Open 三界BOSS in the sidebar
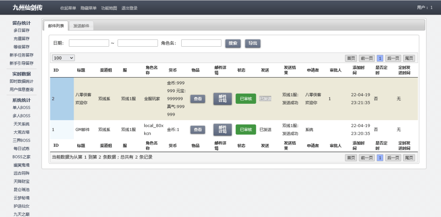This screenshot has width=441, height=217. [x=22, y=140]
